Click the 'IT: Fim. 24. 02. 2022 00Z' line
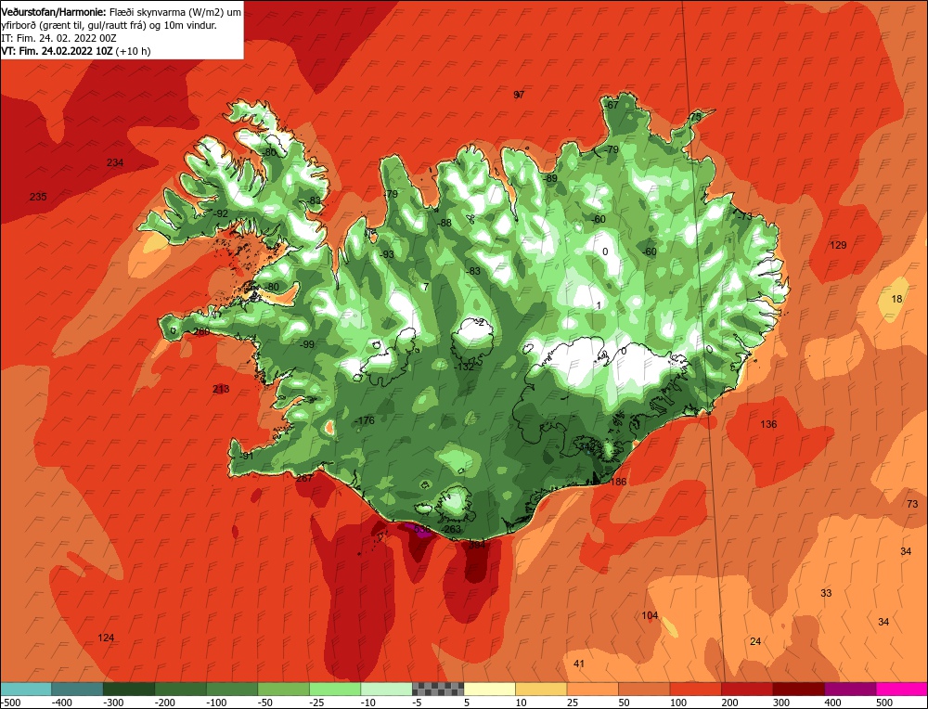This screenshot has width=928, height=709. tap(59, 38)
